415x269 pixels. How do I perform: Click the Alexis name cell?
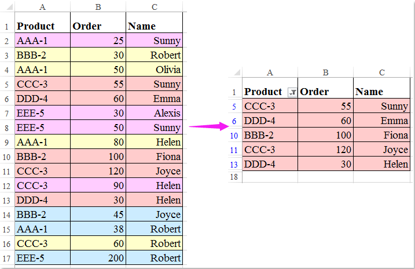pos(155,113)
